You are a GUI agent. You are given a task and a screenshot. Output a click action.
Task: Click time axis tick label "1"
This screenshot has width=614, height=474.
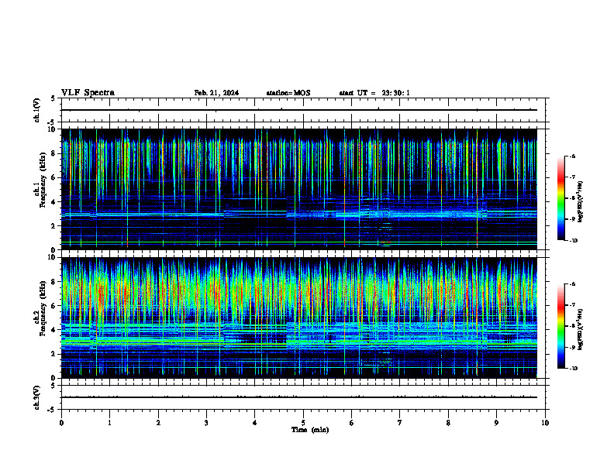(x=109, y=423)
